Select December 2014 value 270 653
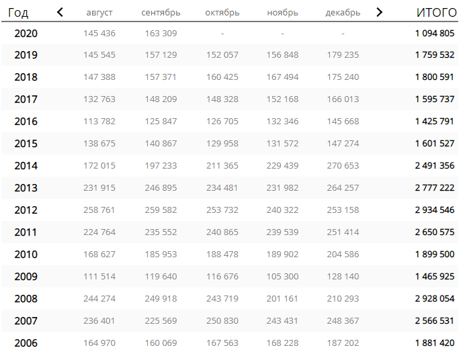Screen dimensions: 471x360 343,166
